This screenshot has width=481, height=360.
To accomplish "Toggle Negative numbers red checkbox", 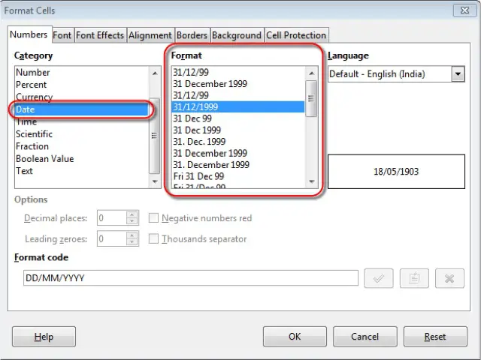I will (153, 218).
